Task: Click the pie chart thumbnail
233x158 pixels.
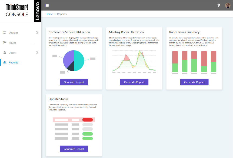Action: coord(74,61)
